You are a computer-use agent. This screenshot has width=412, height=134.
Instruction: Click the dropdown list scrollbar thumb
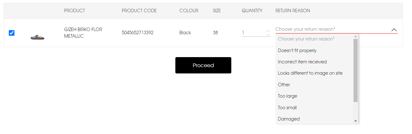(355, 70)
